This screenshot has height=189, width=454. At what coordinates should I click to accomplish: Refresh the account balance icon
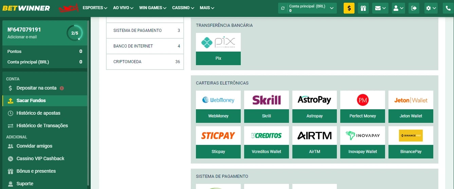point(283,8)
